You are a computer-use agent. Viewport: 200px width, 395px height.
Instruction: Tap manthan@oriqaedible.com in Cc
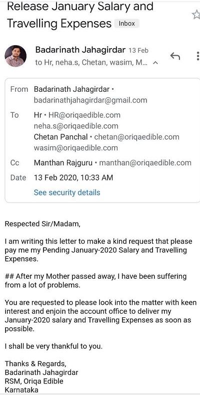145,163
